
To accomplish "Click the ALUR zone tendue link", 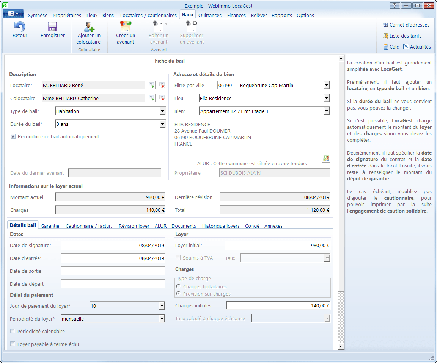I will (x=252, y=164).
